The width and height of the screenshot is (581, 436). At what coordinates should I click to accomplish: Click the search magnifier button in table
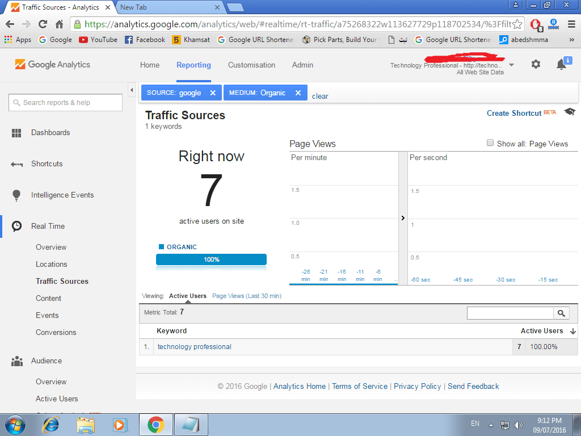click(x=561, y=313)
